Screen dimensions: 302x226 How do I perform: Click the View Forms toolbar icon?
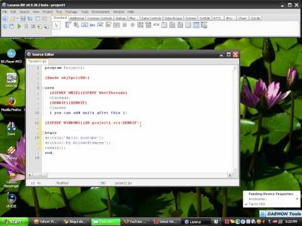(x=12, y=26)
